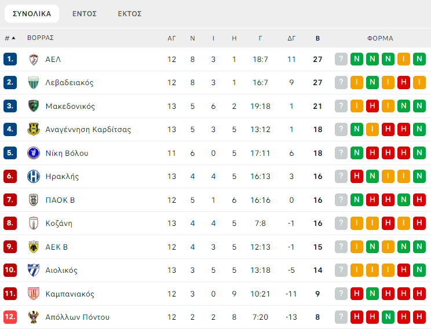431x329 pixels.
Task: Click the first red H form badge for Καμπανιακός
Action: [357, 294]
